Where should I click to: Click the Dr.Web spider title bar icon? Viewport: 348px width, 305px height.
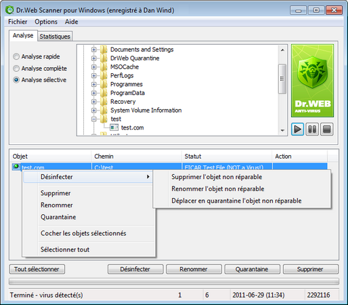point(9,10)
